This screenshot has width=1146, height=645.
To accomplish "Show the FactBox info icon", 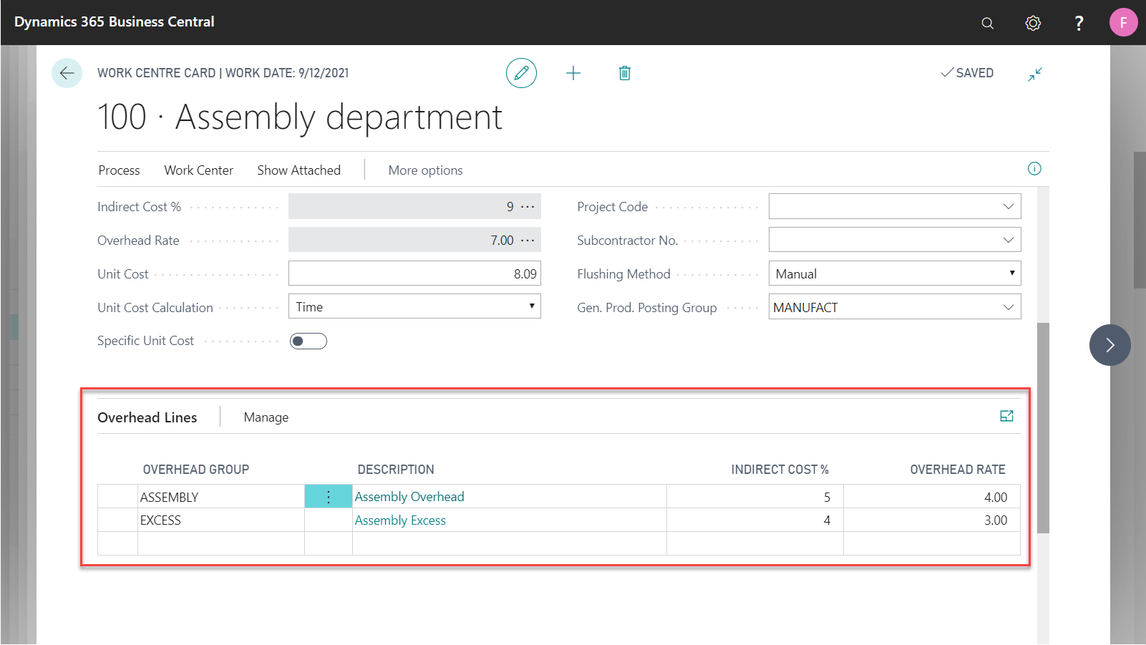I will click(x=1034, y=169).
